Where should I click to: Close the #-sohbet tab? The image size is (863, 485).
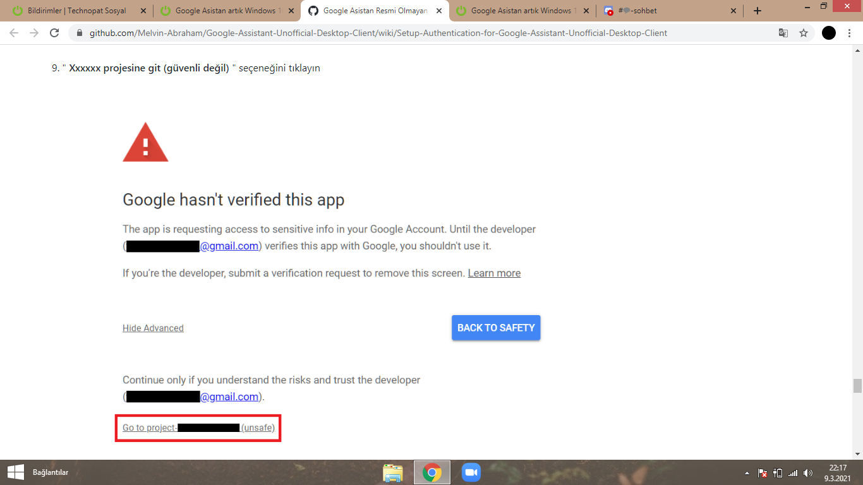coord(733,11)
